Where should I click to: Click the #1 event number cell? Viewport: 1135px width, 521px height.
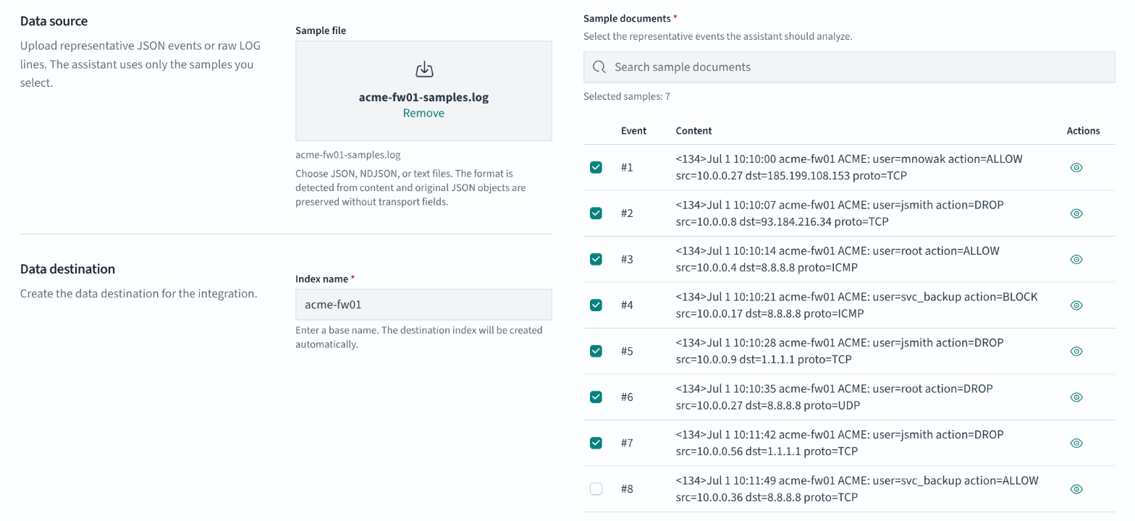point(627,167)
